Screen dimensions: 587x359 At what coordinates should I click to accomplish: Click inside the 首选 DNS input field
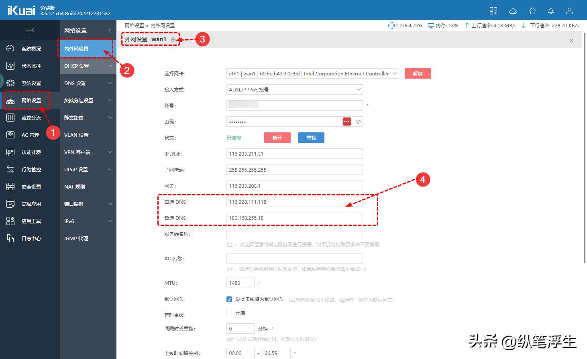(x=294, y=202)
